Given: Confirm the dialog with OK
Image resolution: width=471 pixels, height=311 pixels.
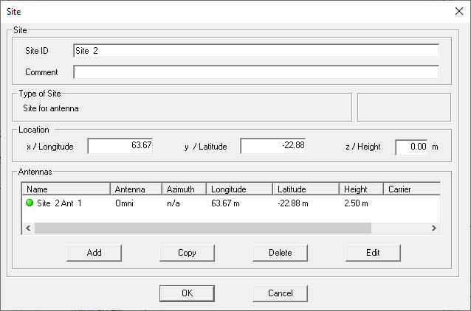Looking at the screenshot, I should [x=187, y=293].
